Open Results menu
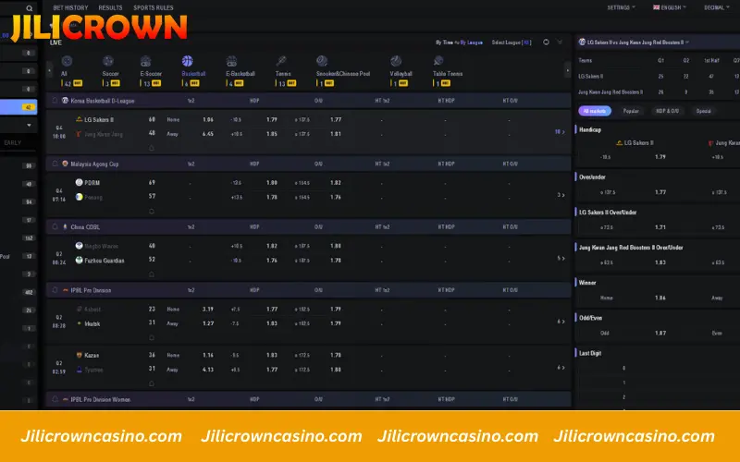Image resolution: width=740 pixels, height=462 pixels. click(x=110, y=7)
